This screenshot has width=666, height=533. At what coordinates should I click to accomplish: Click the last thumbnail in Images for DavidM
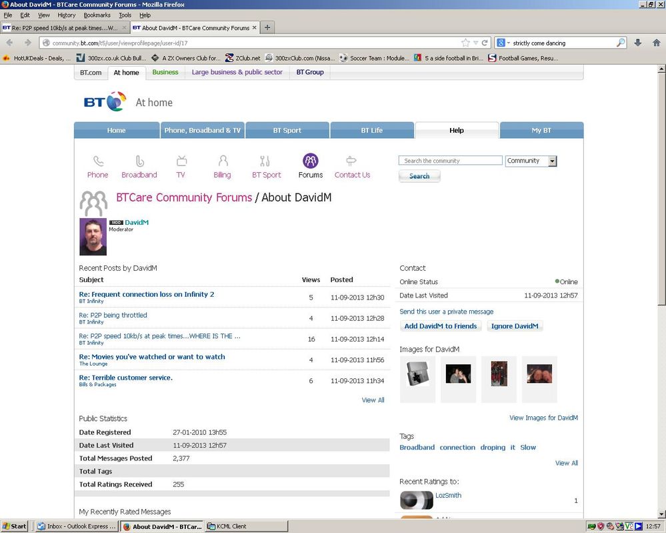pos(539,374)
